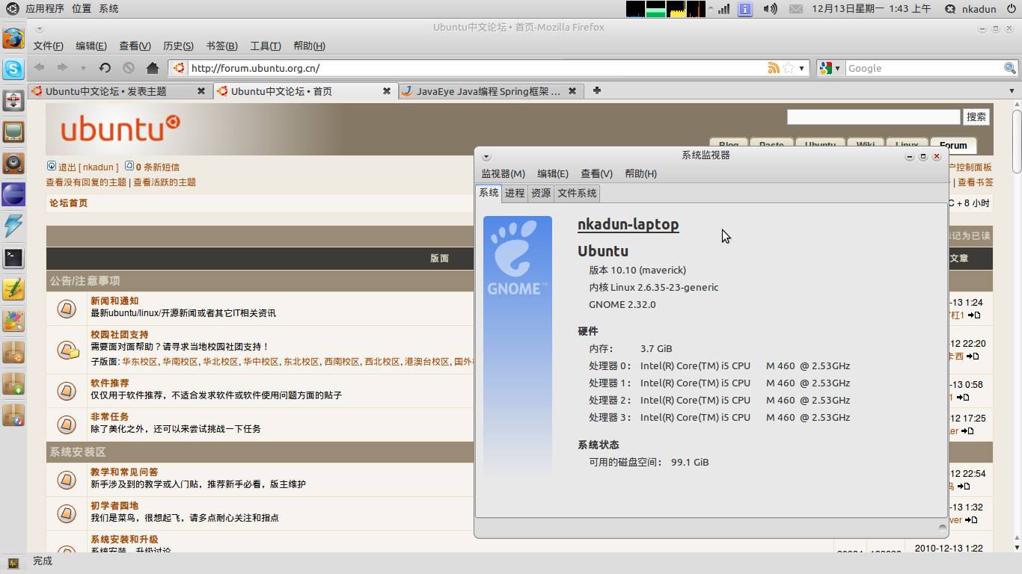Switch to the 进程 tab

[515, 193]
